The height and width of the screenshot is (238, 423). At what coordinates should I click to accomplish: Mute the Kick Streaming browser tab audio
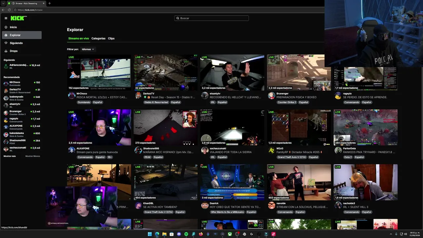(x=13, y=3)
